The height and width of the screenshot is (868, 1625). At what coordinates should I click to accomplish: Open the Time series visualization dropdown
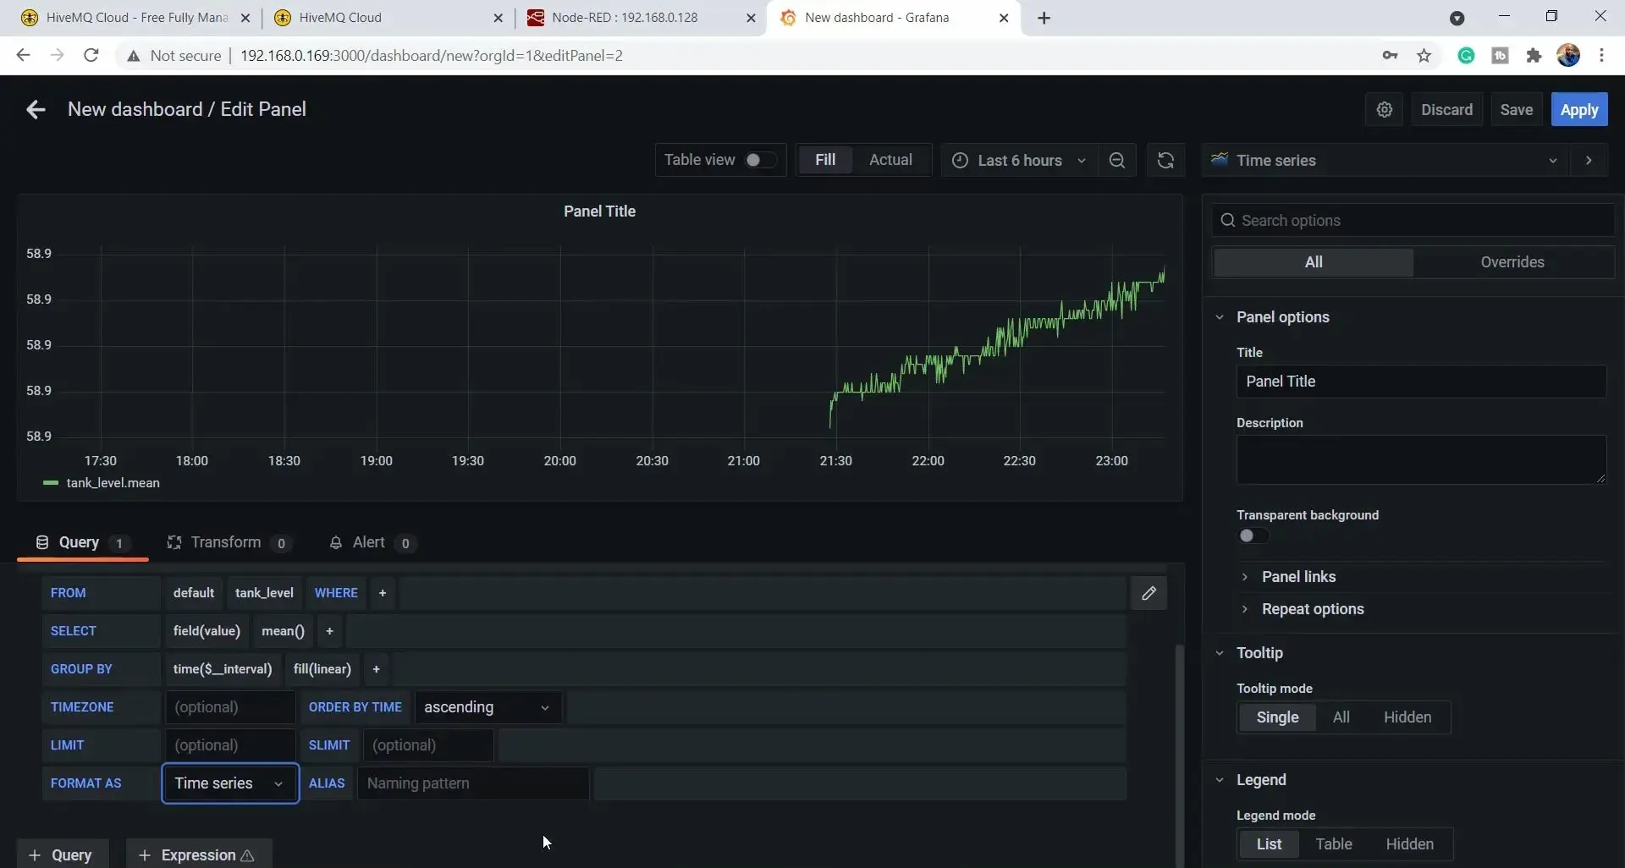[x=1385, y=161]
